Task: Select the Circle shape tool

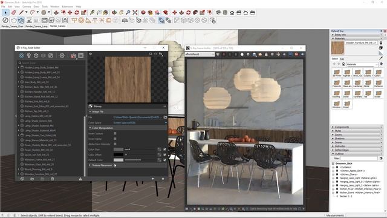Action: pyautogui.click(x=44, y=13)
